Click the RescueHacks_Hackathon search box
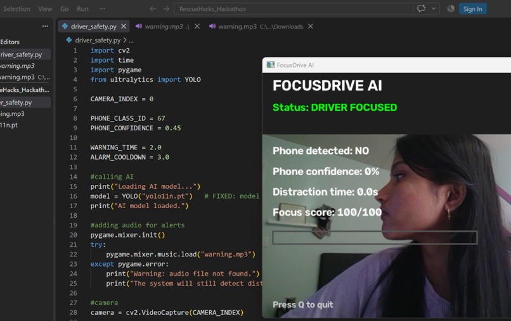This screenshot has width=511, height=321. tap(294, 9)
